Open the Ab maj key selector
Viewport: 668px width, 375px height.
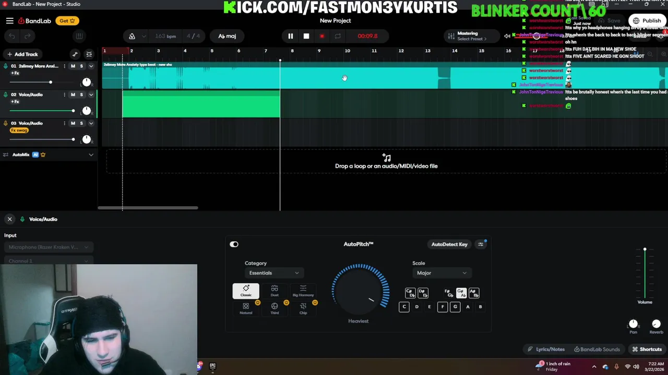(227, 36)
